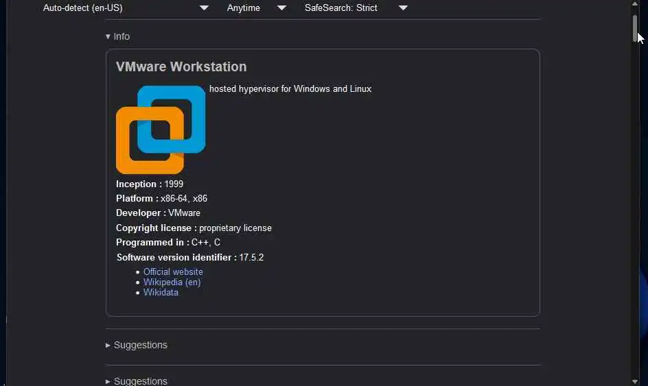
Task: Click the 'Software version identifier : 17.5.2' line
Action: [x=190, y=257]
